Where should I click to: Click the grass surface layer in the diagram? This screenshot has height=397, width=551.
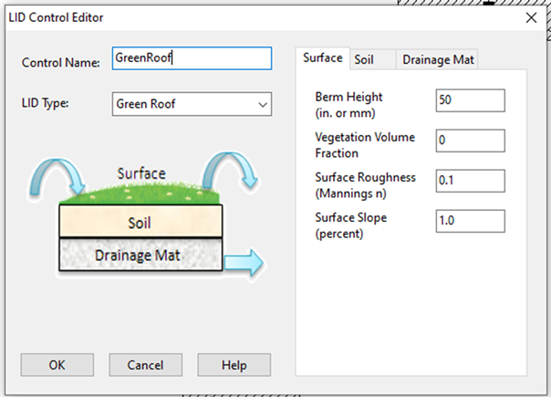click(x=141, y=193)
